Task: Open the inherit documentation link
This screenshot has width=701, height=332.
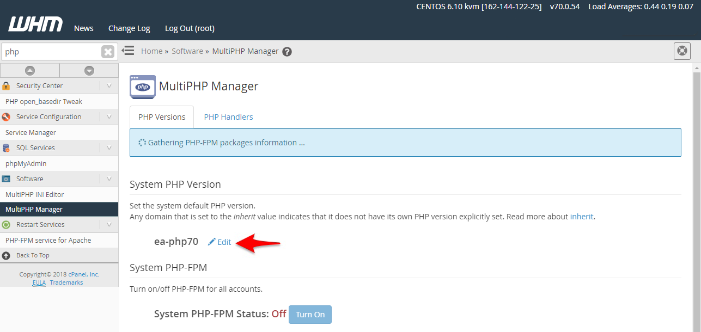Action: coord(581,216)
